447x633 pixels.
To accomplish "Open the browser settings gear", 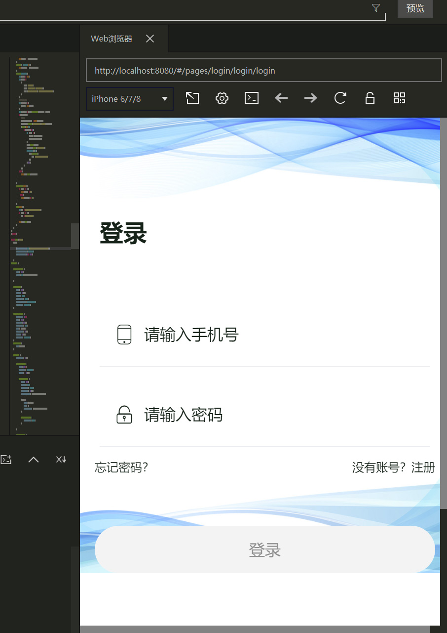I will (x=222, y=98).
